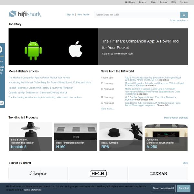Click the New Profile link

pyautogui.click(x=83, y=15)
